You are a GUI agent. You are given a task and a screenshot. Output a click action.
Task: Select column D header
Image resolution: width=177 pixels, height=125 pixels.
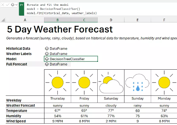tap(111, 20)
